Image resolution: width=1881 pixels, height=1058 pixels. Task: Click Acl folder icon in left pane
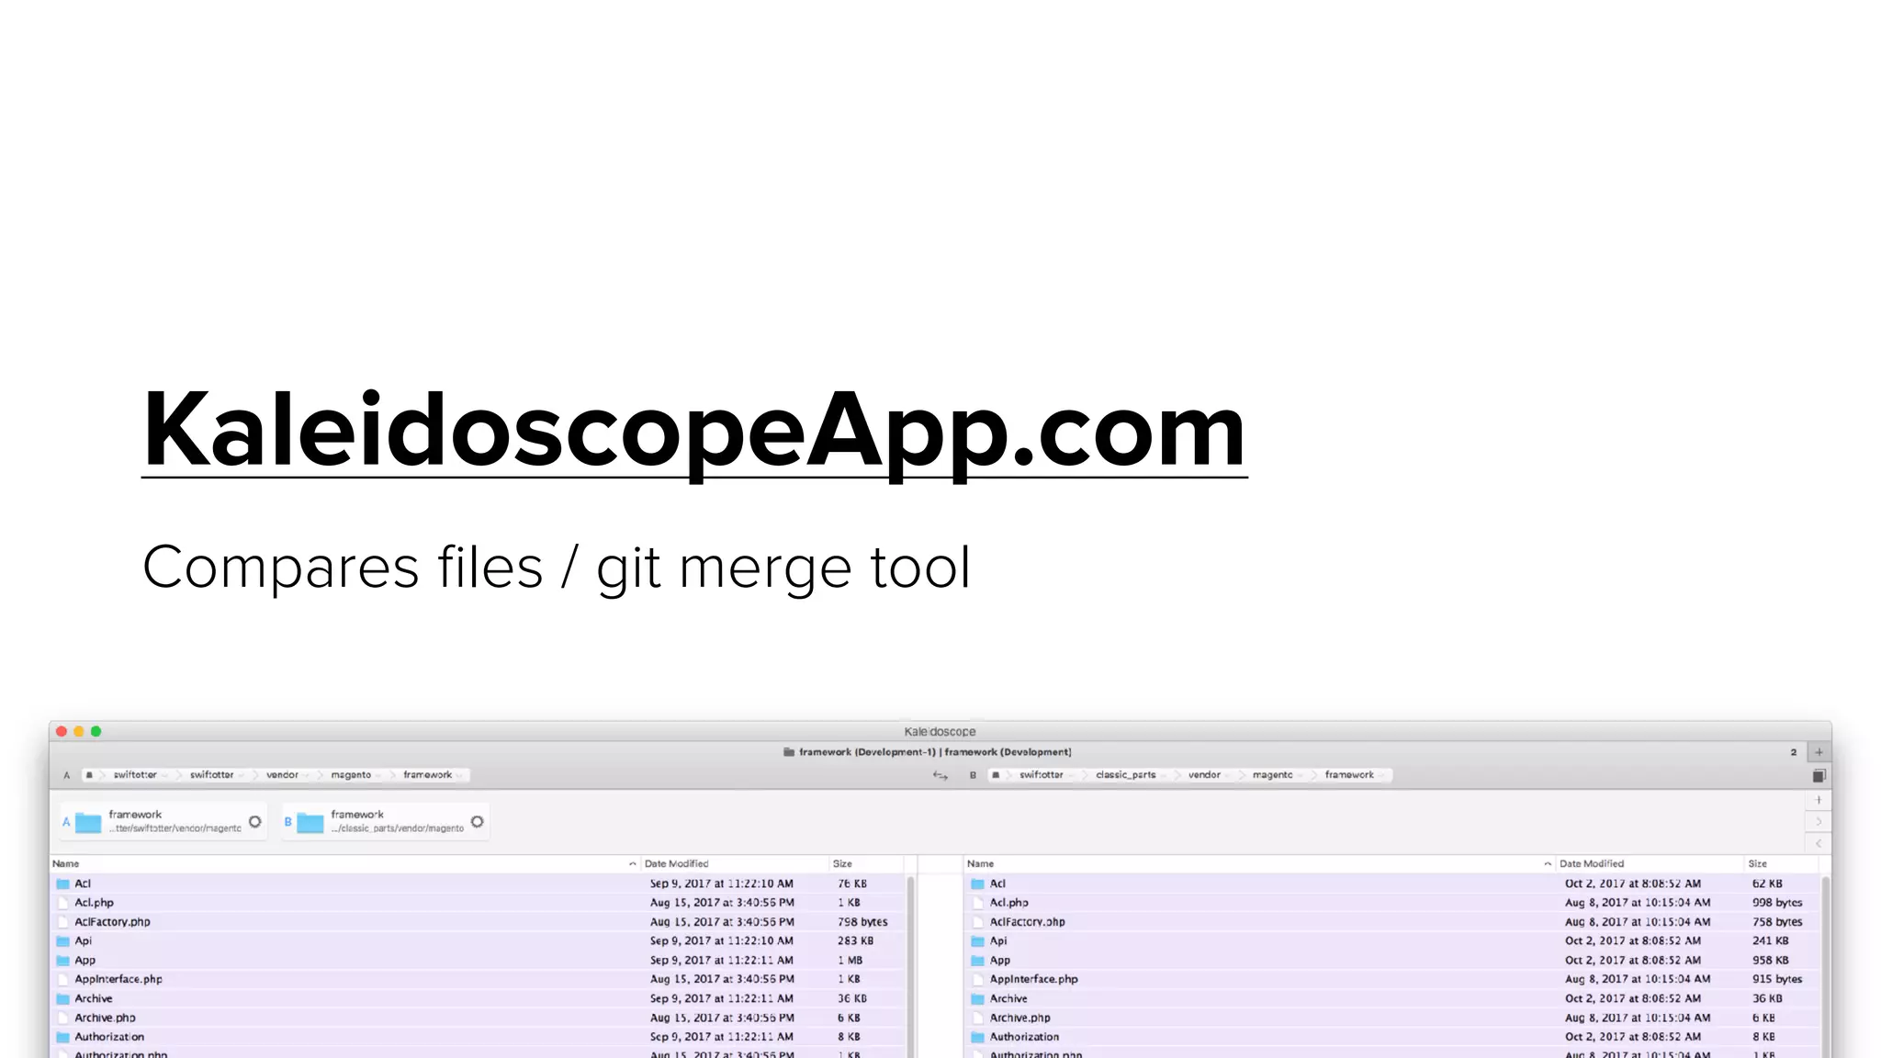63,884
